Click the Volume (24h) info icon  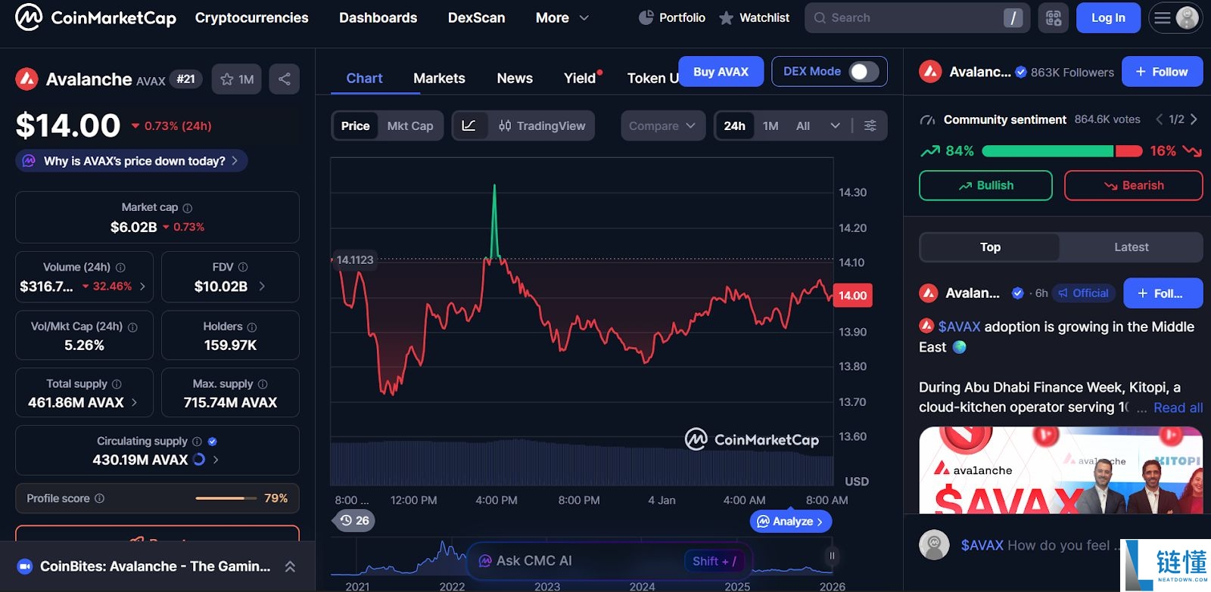(120, 268)
